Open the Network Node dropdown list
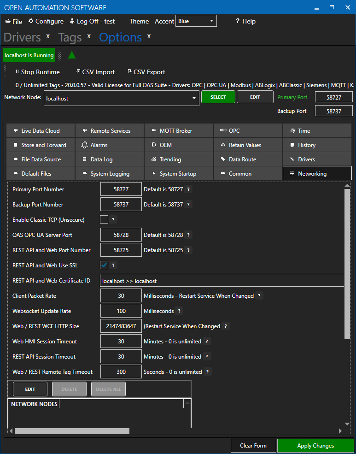 (x=193, y=99)
